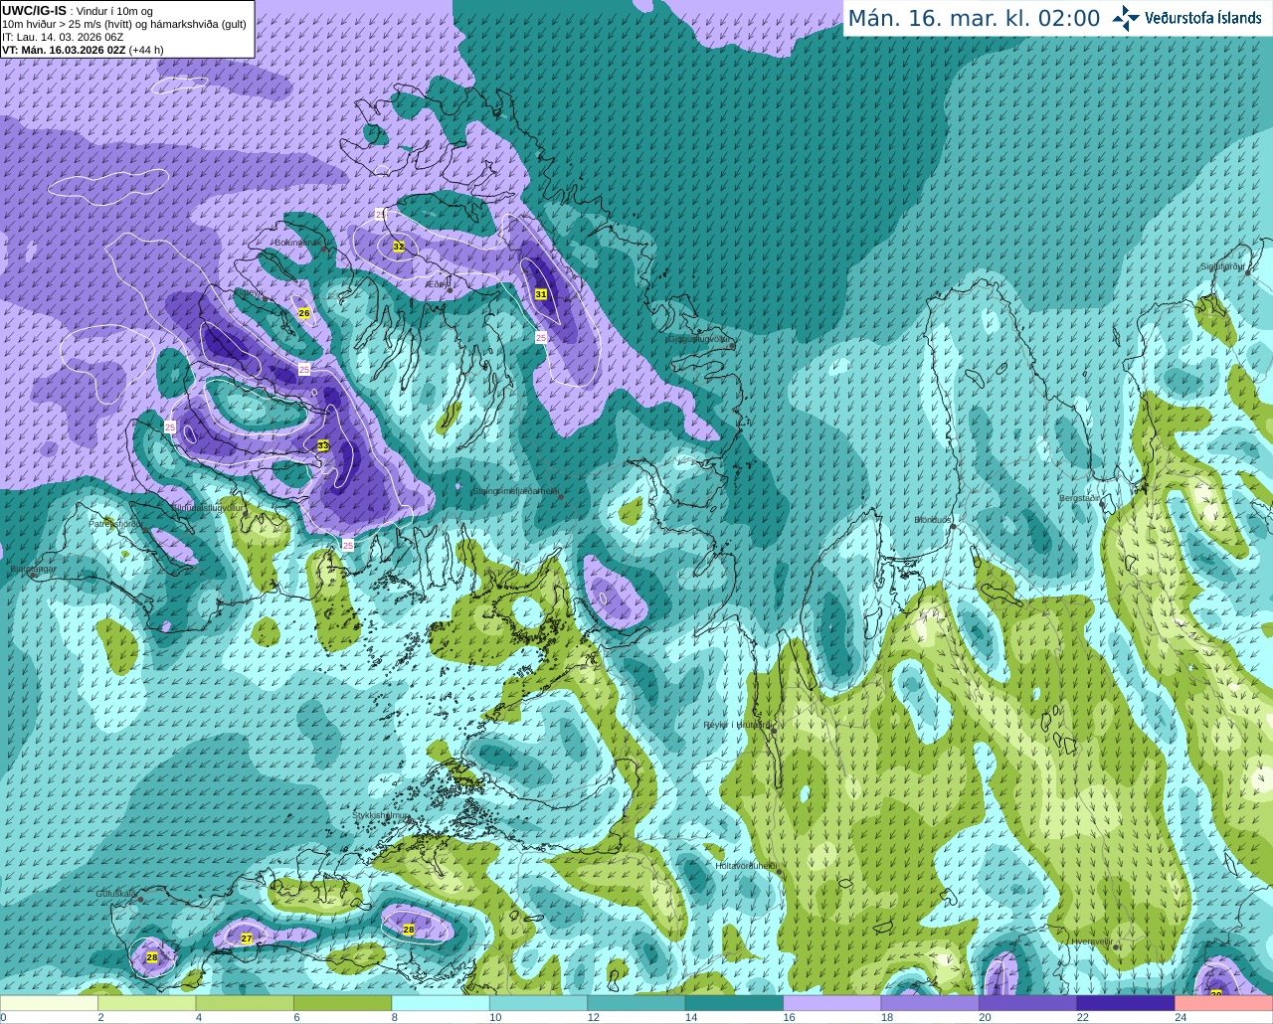Screen dimensions: 1273x1024
Task: Click the Reykir í Hrútafirði station label
Action: [x=737, y=725]
